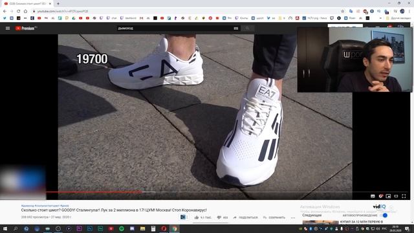Open the Chrome profile avatar
The image size is (414, 233).
click(x=402, y=12)
